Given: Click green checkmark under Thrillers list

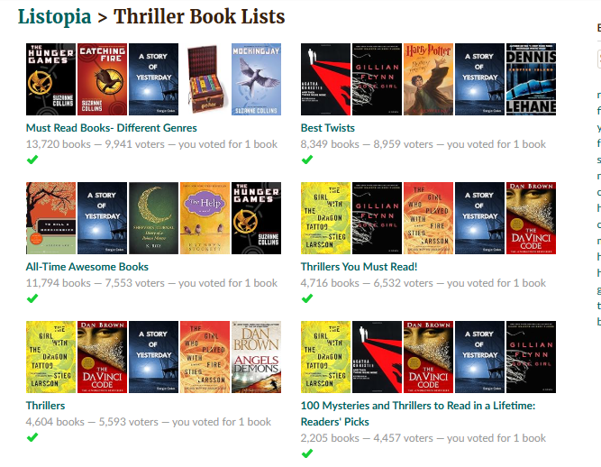Looking at the screenshot, I should (x=32, y=437).
